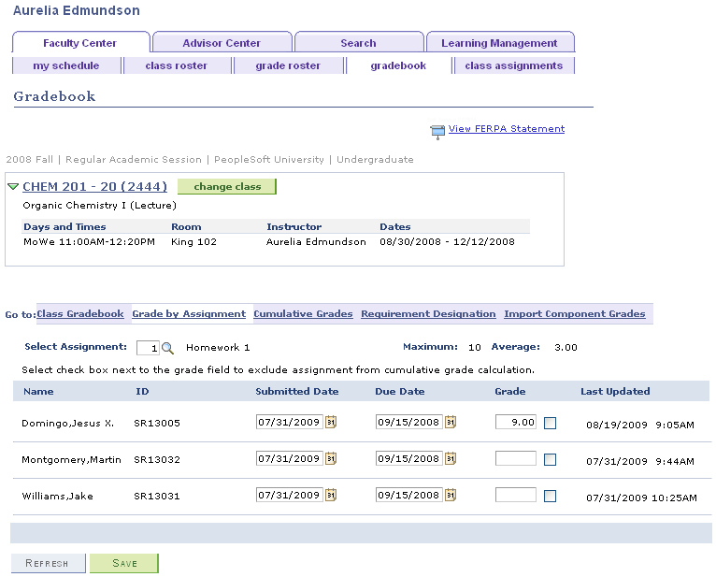Click student ID SR13005
The width and height of the screenshot is (716, 577).
tap(157, 423)
